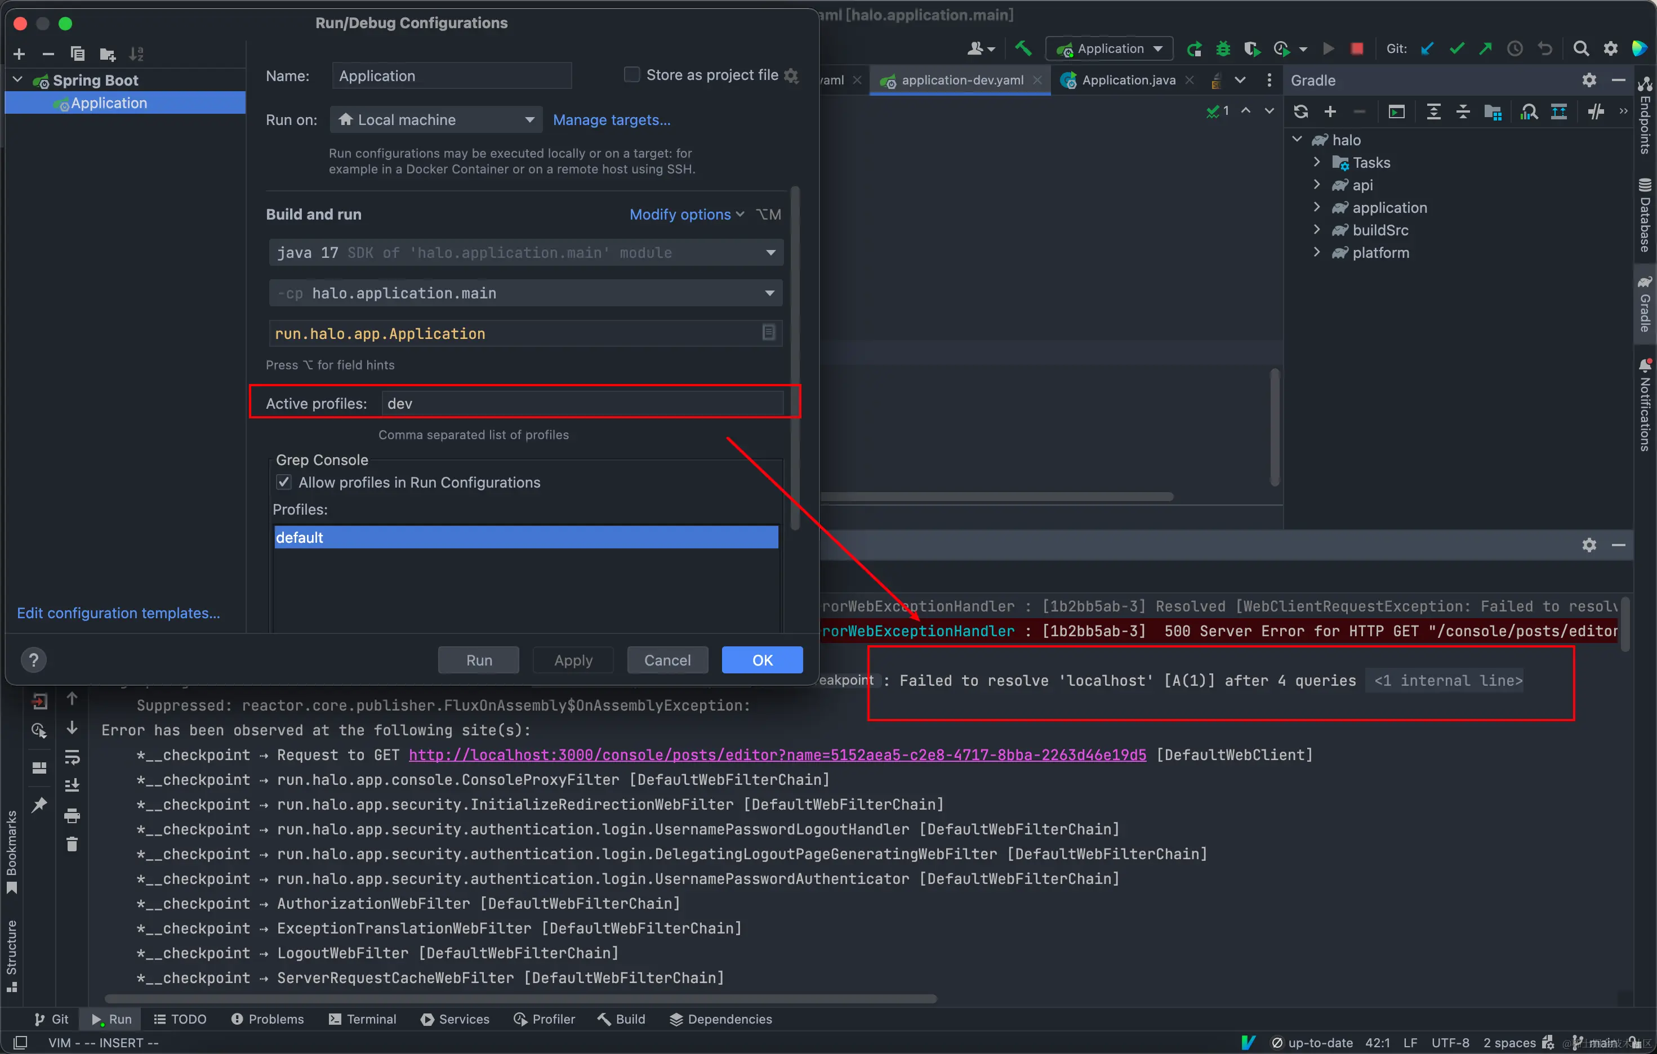Click the Build project hammer icon
The width and height of the screenshot is (1657, 1054).
tap(1023, 48)
